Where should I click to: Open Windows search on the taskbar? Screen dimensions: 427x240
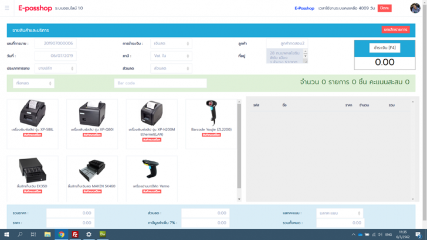pos(20,234)
